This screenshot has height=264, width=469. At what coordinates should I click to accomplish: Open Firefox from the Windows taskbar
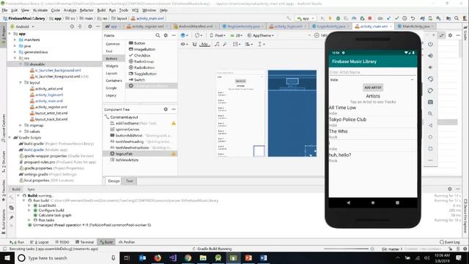coord(158,257)
